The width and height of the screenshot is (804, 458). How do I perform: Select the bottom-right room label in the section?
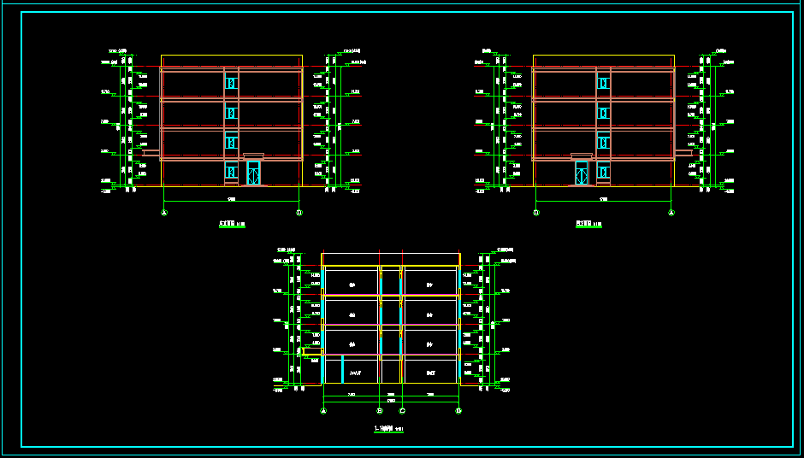[431, 373]
